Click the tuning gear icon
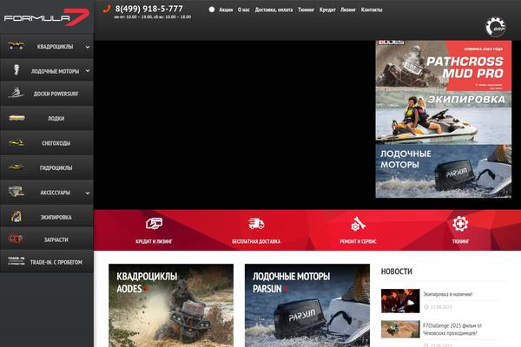This screenshot has height=347, width=521. click(x=460, y=224)
